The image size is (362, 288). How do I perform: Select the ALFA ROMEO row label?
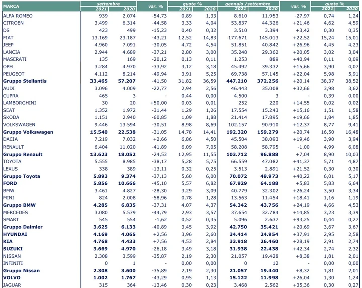18,16
